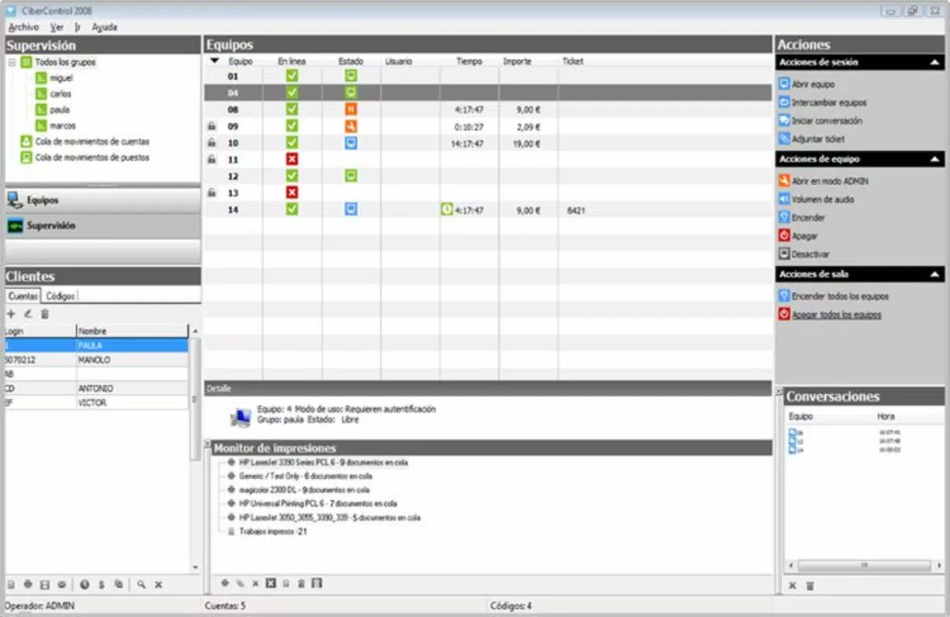The height and width of the screenshot is (617, 950).
Task: Collapse the Todos los grupos tree node
Action: click(12, 62)
